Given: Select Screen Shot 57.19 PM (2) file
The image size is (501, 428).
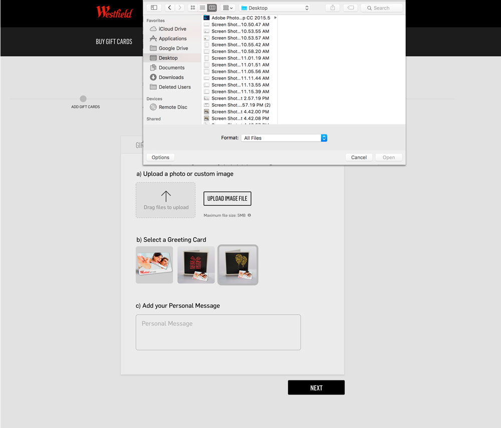Looking at the screenshot, I should (x=240, y=105).
